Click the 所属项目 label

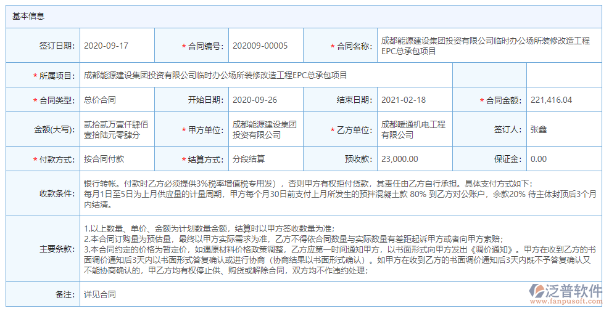(x=54, y=76)
